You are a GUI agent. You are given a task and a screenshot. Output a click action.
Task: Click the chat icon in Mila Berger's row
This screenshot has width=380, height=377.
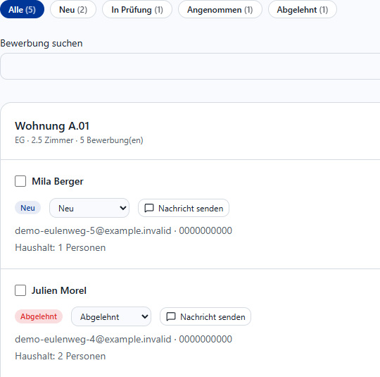149,208
